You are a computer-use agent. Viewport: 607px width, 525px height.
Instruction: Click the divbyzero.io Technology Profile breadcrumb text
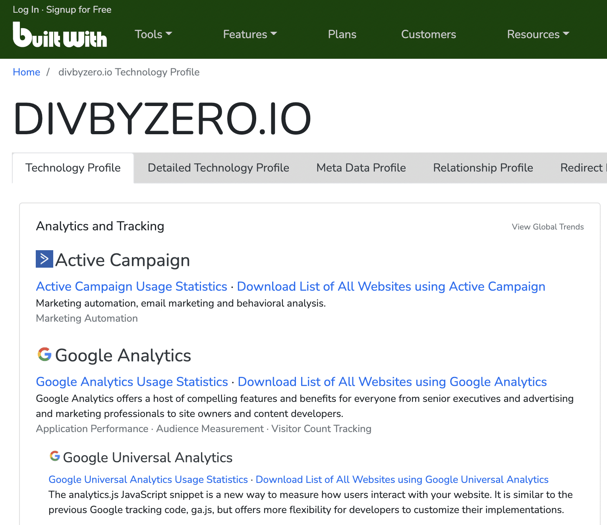pos(129,72)
